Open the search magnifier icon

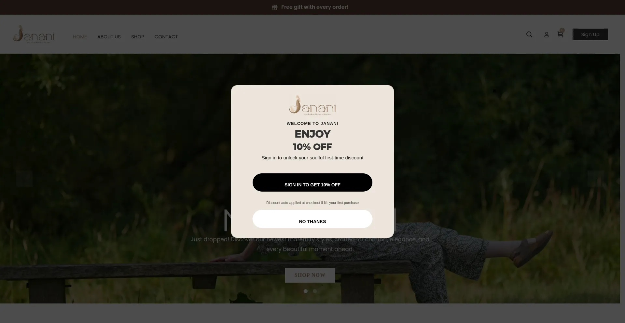click(x=529, y=34)
